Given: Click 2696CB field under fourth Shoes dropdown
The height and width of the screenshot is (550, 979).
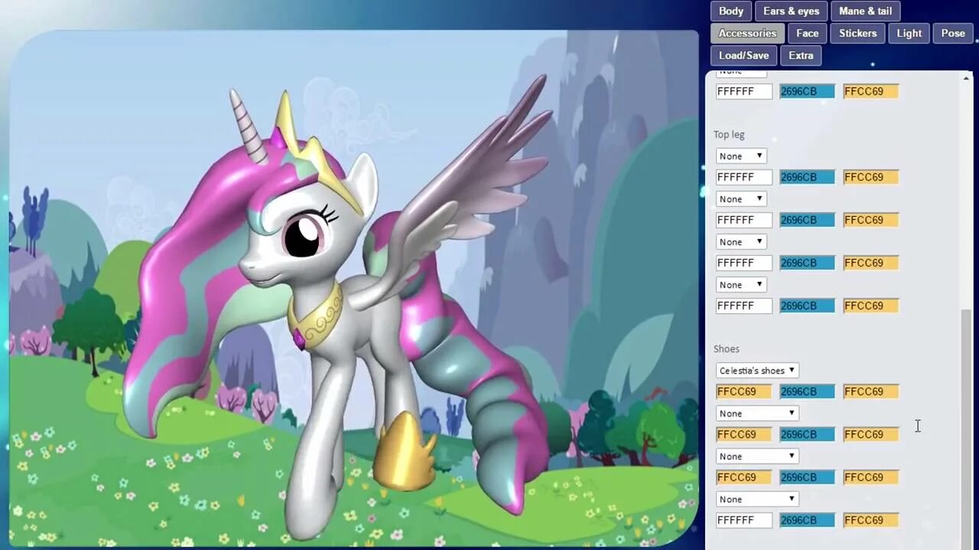Looking at the screenshot, I should coord(807,519).
